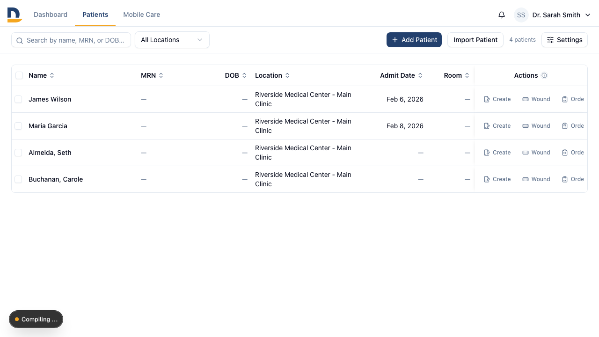Click the Actions column info icon

tap(544, 75)
